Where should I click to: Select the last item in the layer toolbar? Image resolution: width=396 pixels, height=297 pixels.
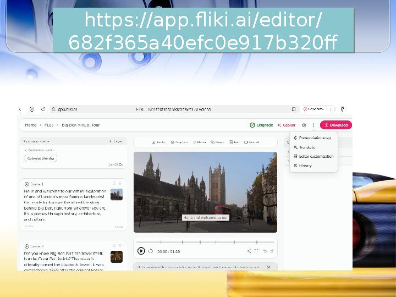click(x=252, y=142)
